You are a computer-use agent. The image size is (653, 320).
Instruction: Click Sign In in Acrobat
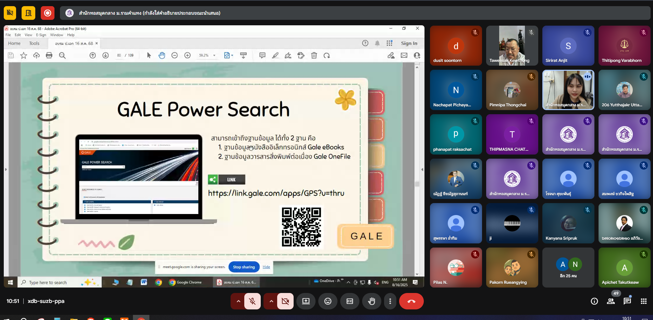click(409, 43)
